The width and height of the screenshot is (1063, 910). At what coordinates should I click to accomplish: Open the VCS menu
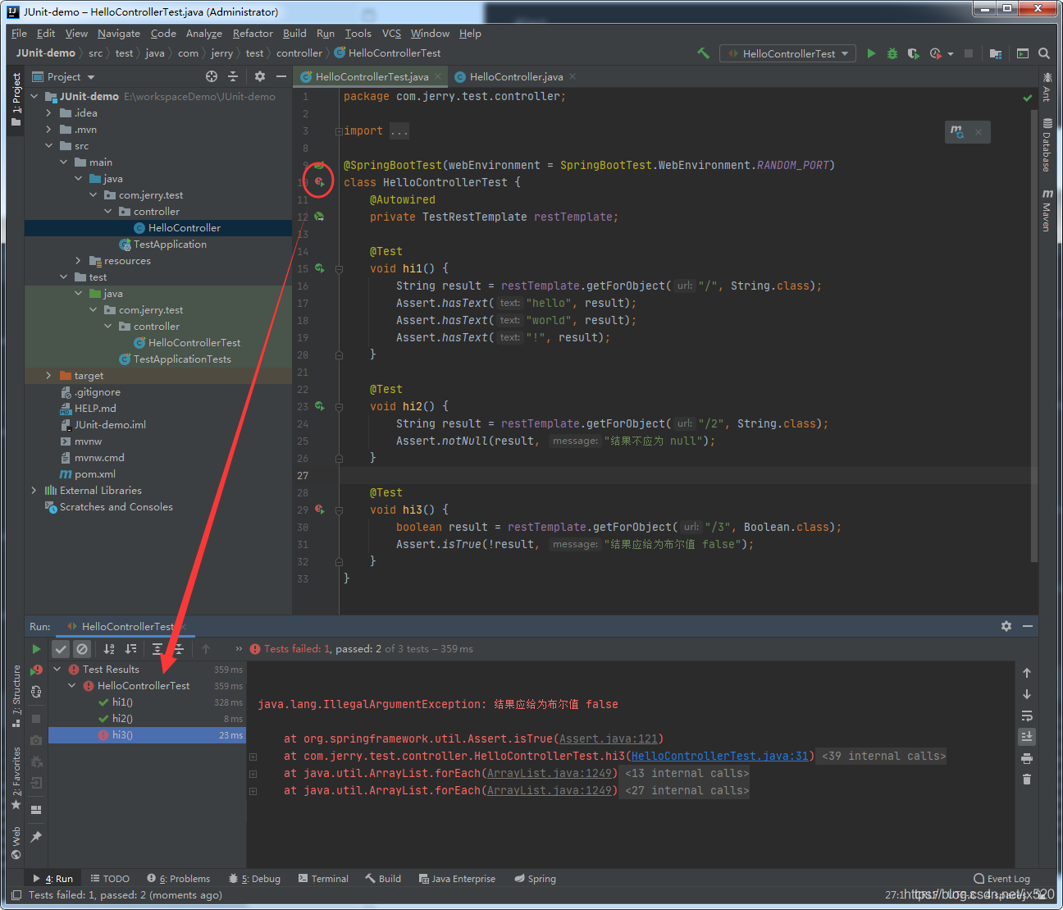click(391, 34)
